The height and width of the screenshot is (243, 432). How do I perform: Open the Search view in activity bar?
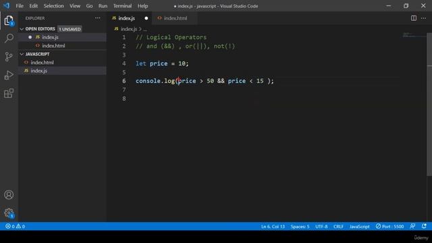pos(9,38)
